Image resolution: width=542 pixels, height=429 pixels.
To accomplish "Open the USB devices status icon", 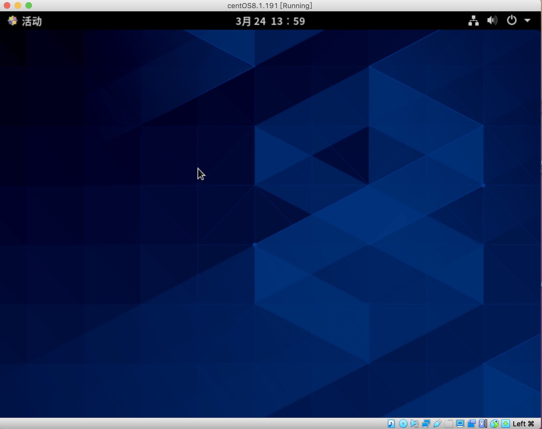I will click(x=437, y=423).
